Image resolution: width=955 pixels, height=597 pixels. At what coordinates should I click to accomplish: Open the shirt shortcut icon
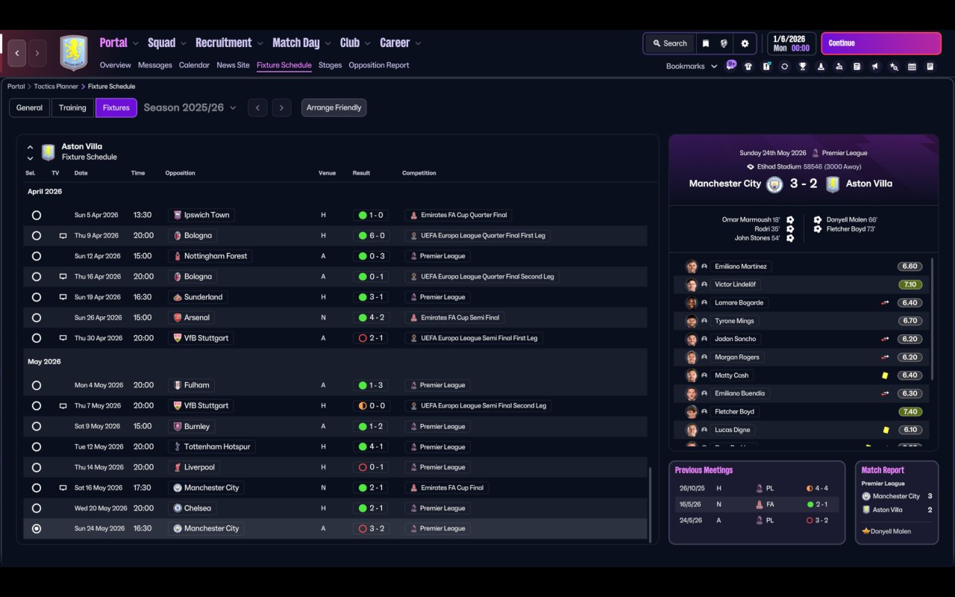[x=748, y=66]
